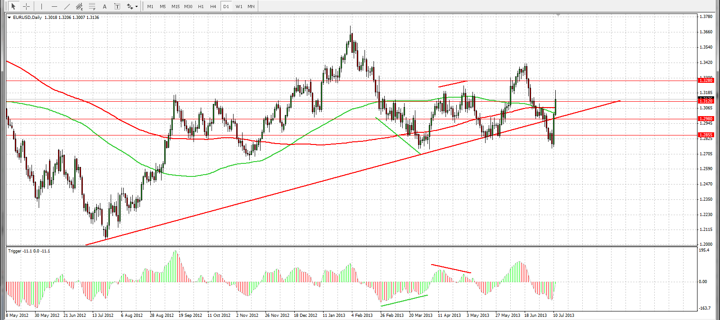Screen dimensions: 720x320
Task: Click the H1 timeframe button
Action: (x=201, y=6)
